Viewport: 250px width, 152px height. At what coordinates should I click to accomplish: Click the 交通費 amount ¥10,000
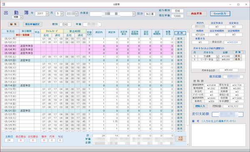pos(226,56)
